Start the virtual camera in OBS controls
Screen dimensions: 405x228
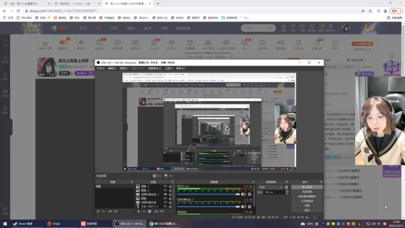[x=307, y=197]
